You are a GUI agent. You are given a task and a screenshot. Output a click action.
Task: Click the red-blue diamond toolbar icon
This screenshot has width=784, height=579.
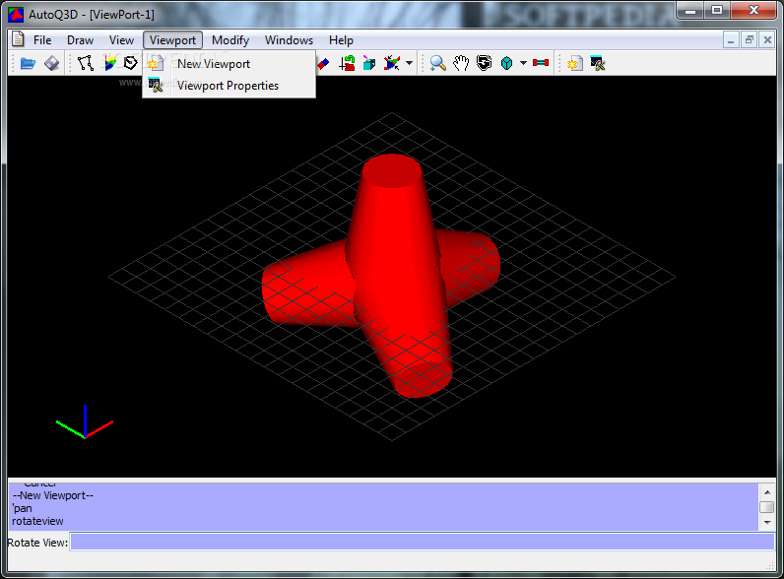coord(323,63)
